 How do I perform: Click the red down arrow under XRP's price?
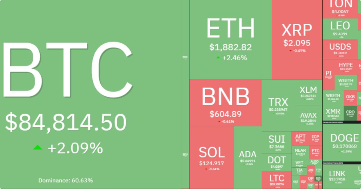pyautogui.click(x=290, y=51)
